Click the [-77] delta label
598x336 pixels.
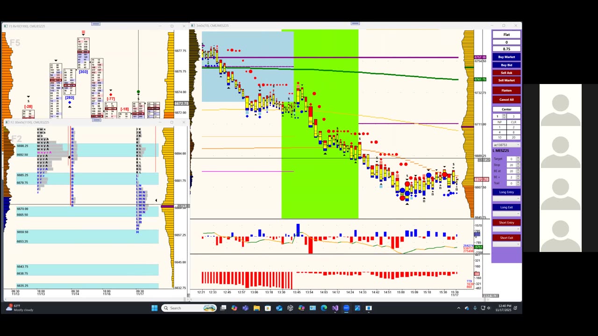pos(111,99)
